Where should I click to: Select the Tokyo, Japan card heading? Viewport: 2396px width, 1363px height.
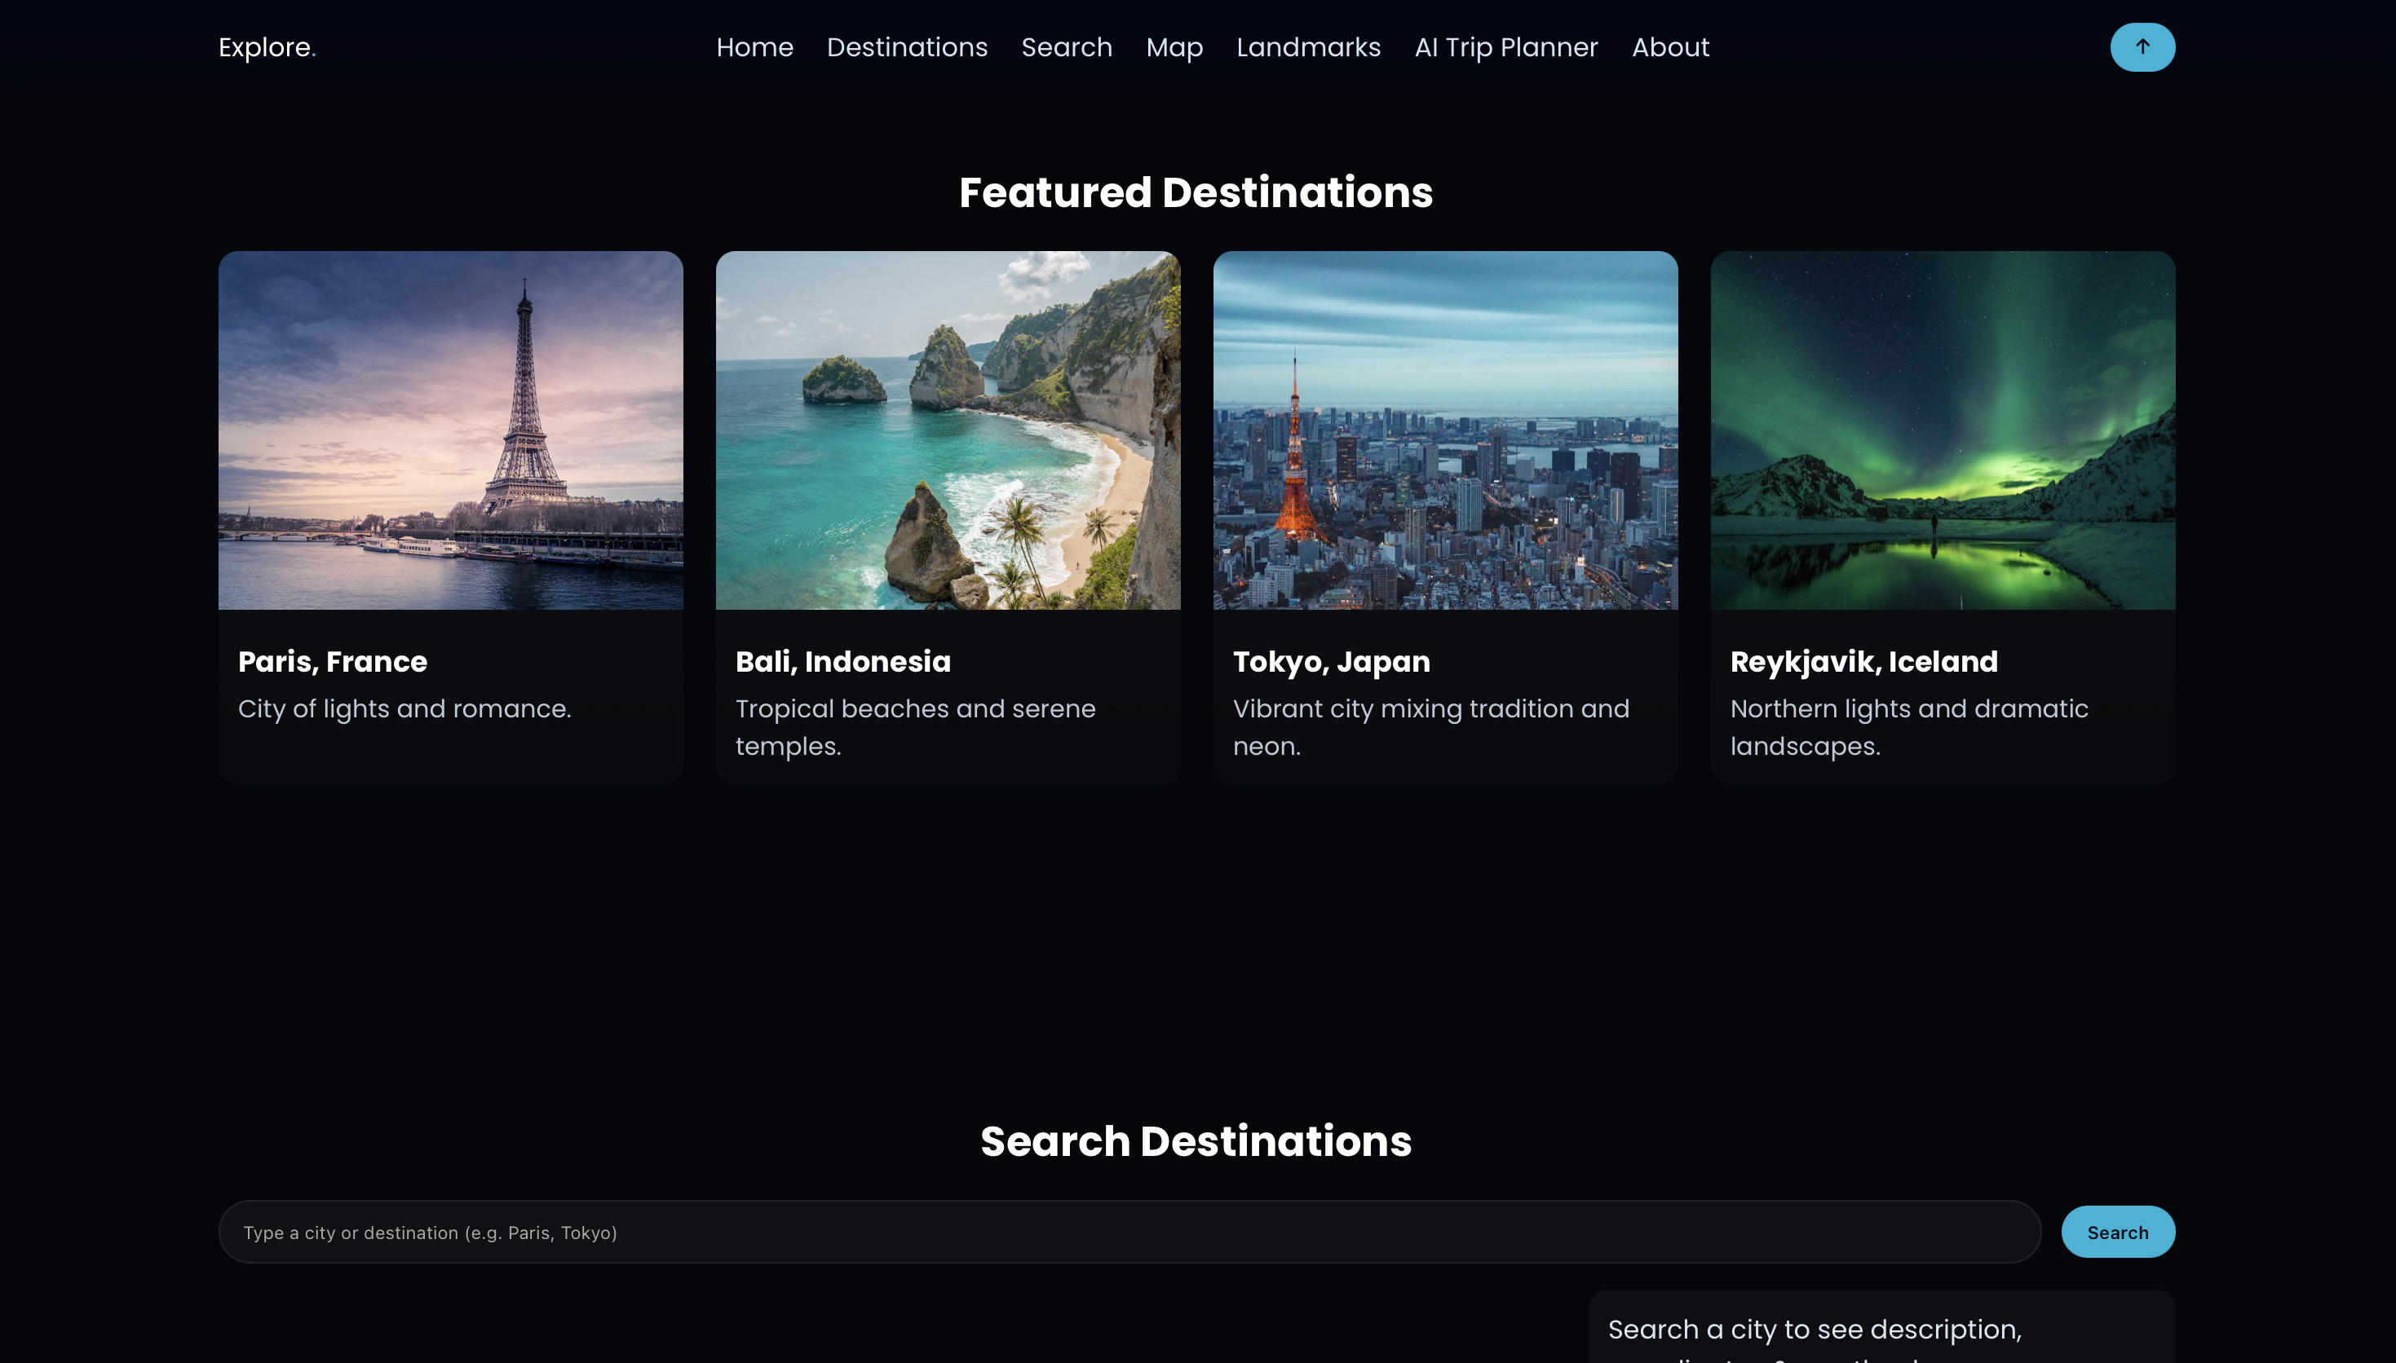coord(1330,661)
